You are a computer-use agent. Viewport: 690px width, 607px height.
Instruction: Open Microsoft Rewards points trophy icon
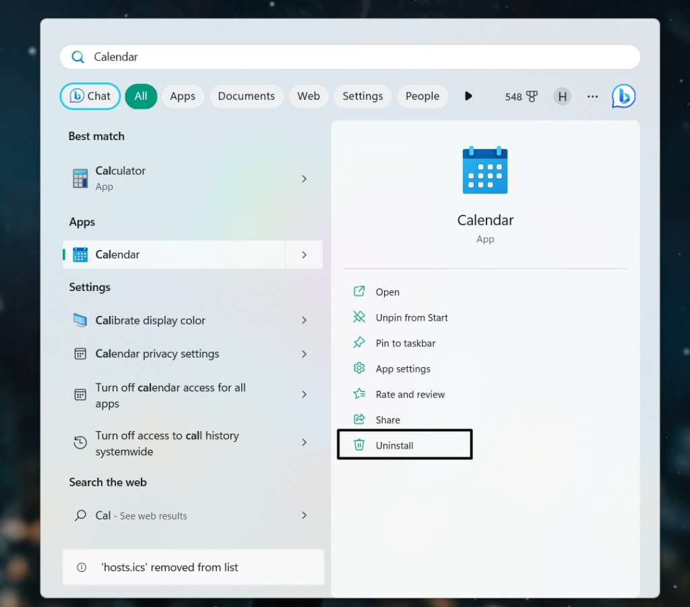(x=532, y=96)
